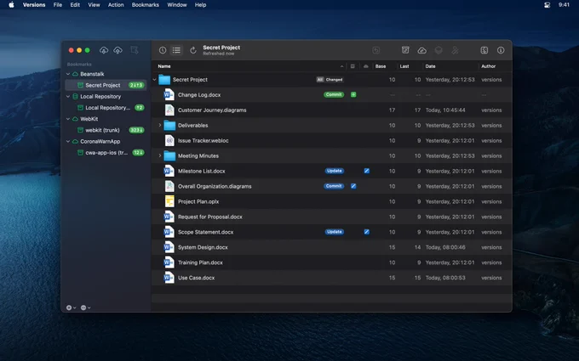Viewport: 579px width, 361px height.
Task: Open the add bookmark plus dropdown
Action: (x=71, y=307)
